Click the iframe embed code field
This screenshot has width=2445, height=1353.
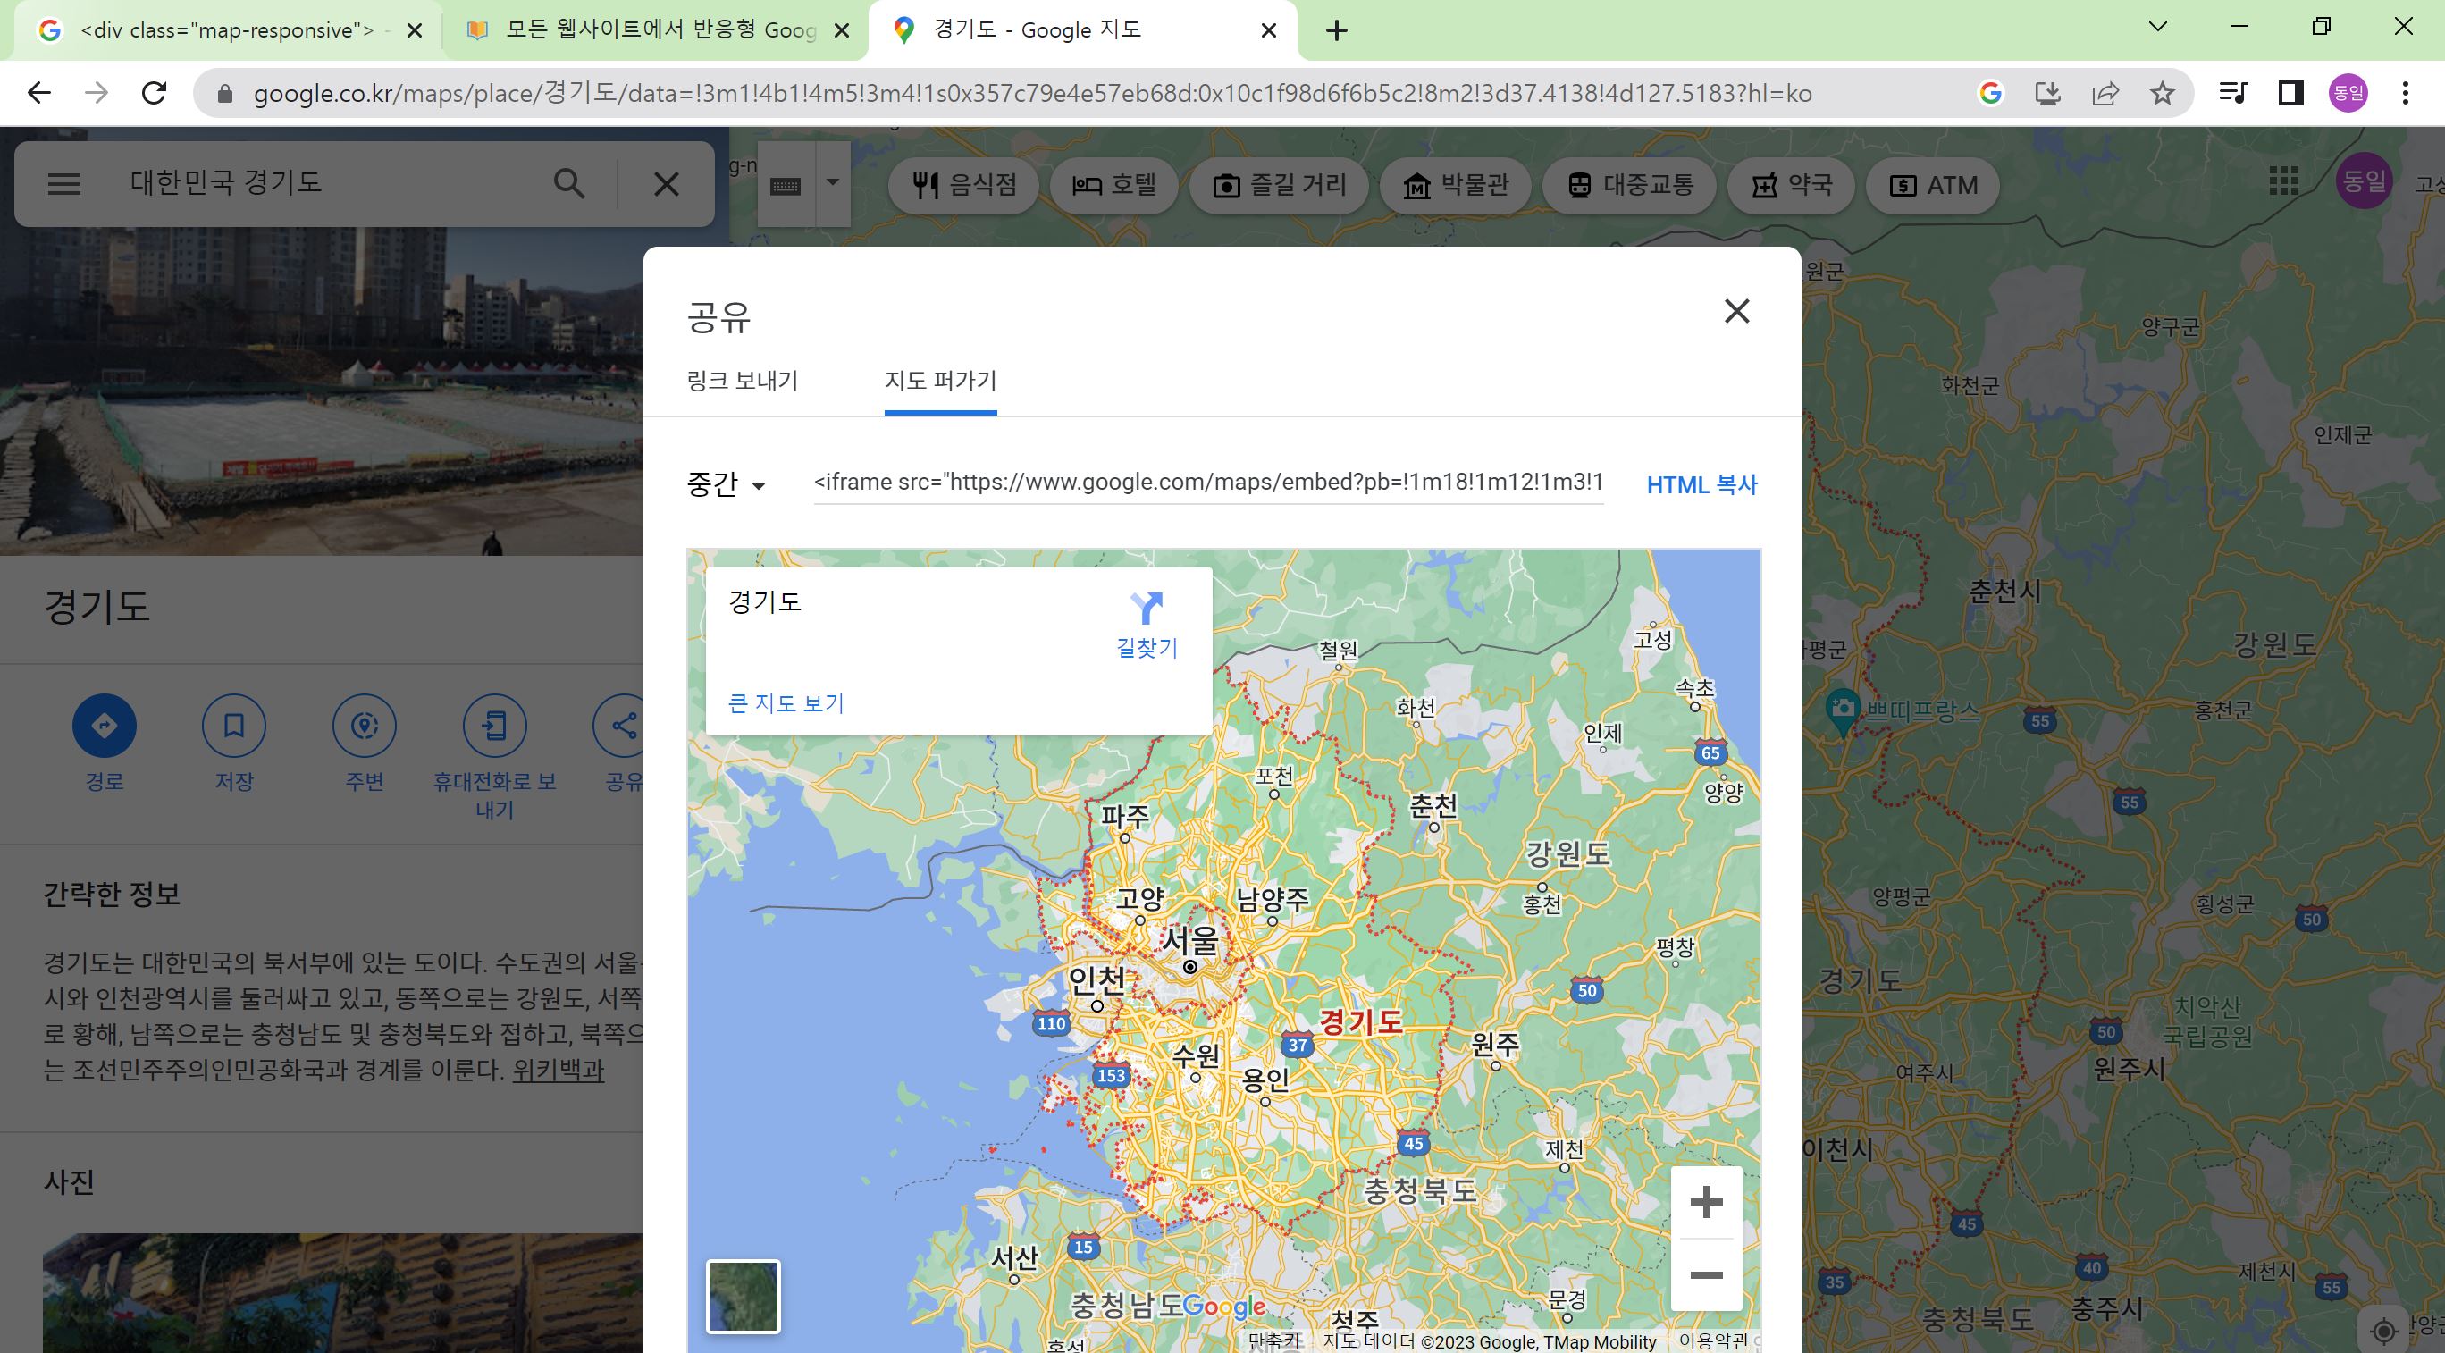[x=1207, y=483]
